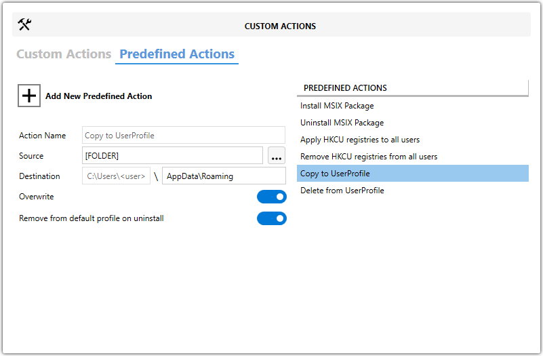Select highlighted Copy to UserProfile item
This screenshot has width=543, height=356.
tap(413, 173)
